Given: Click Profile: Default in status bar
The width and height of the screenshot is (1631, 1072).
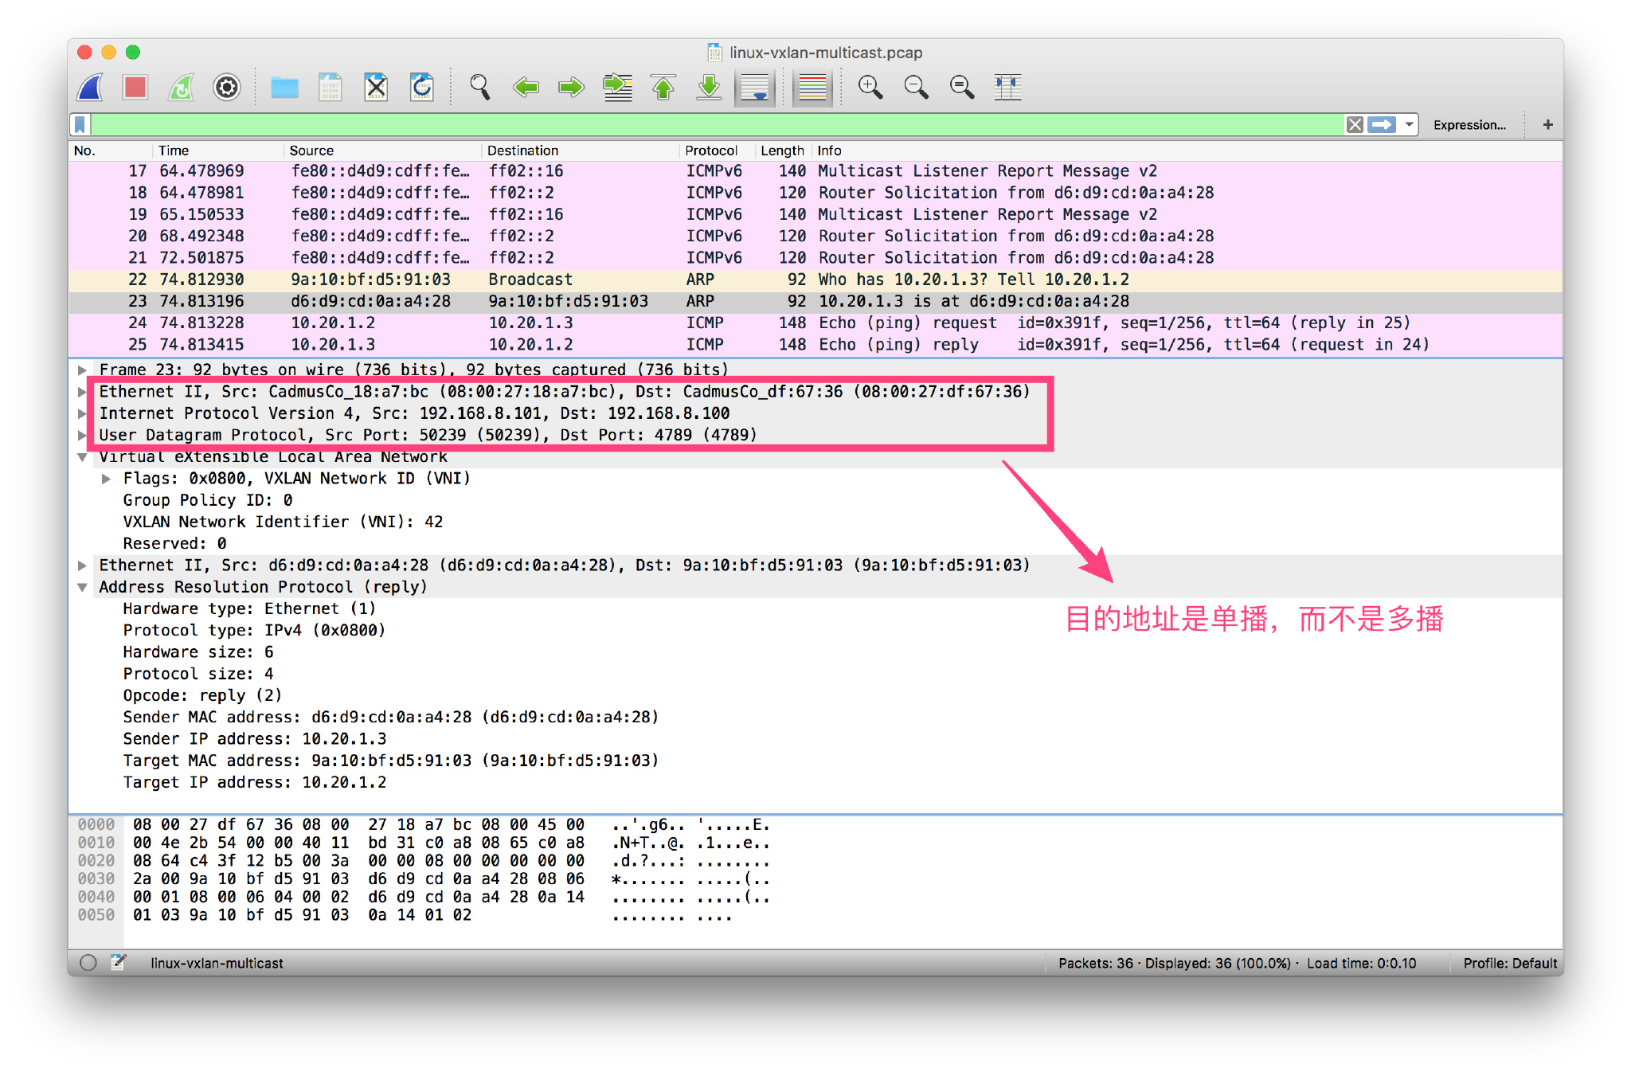Looking at the screenshot, I should click(1510, 964).
